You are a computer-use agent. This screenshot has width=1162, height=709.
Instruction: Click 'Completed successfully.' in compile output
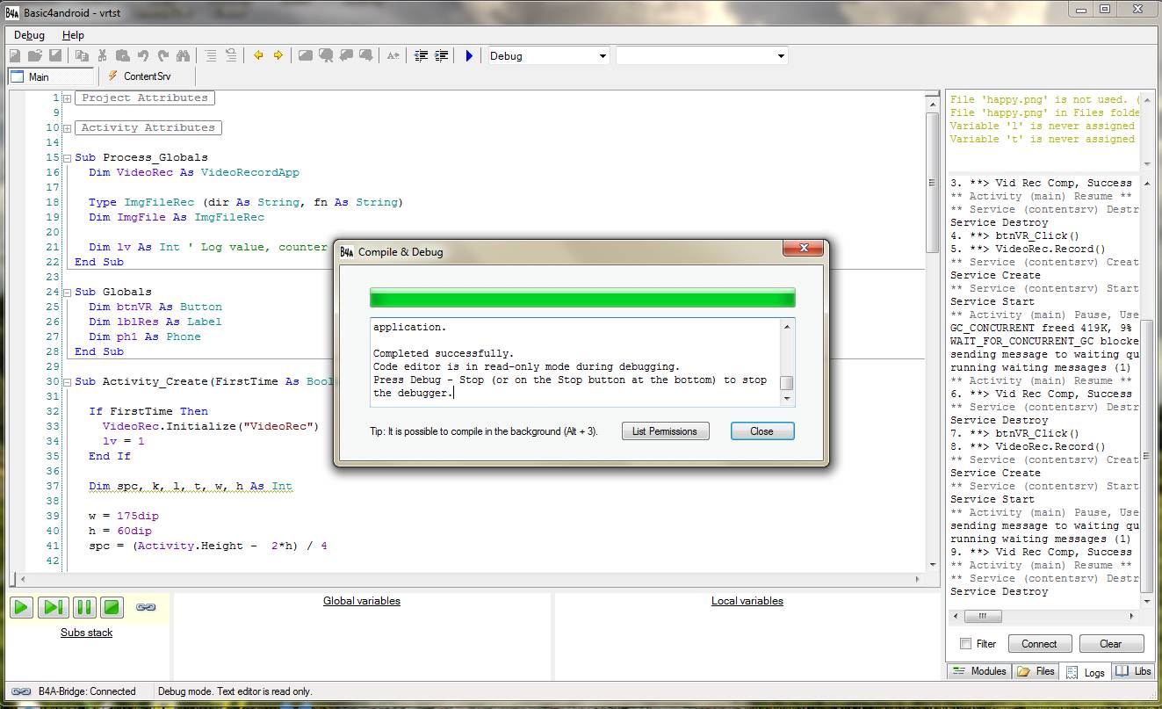(444, 354)
